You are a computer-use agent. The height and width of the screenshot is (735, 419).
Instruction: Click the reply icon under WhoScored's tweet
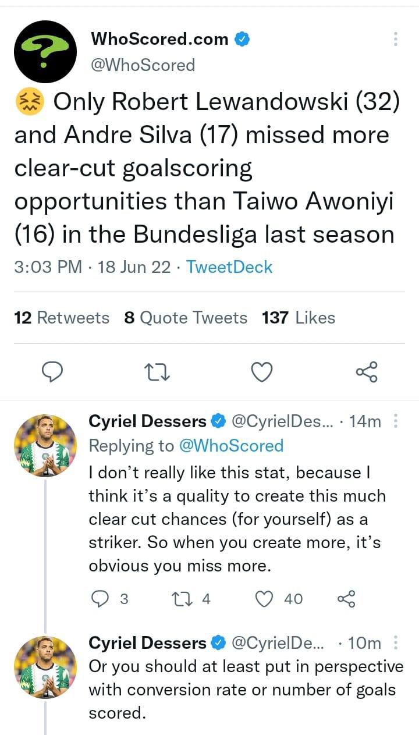[53, 371]
